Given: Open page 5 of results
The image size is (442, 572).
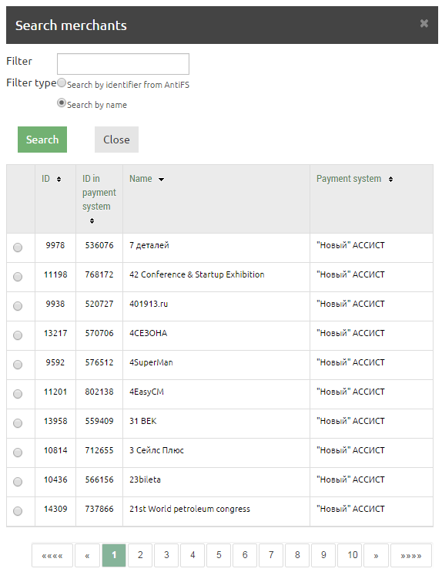Looking at the screenshot, I should tap(219, 556).
